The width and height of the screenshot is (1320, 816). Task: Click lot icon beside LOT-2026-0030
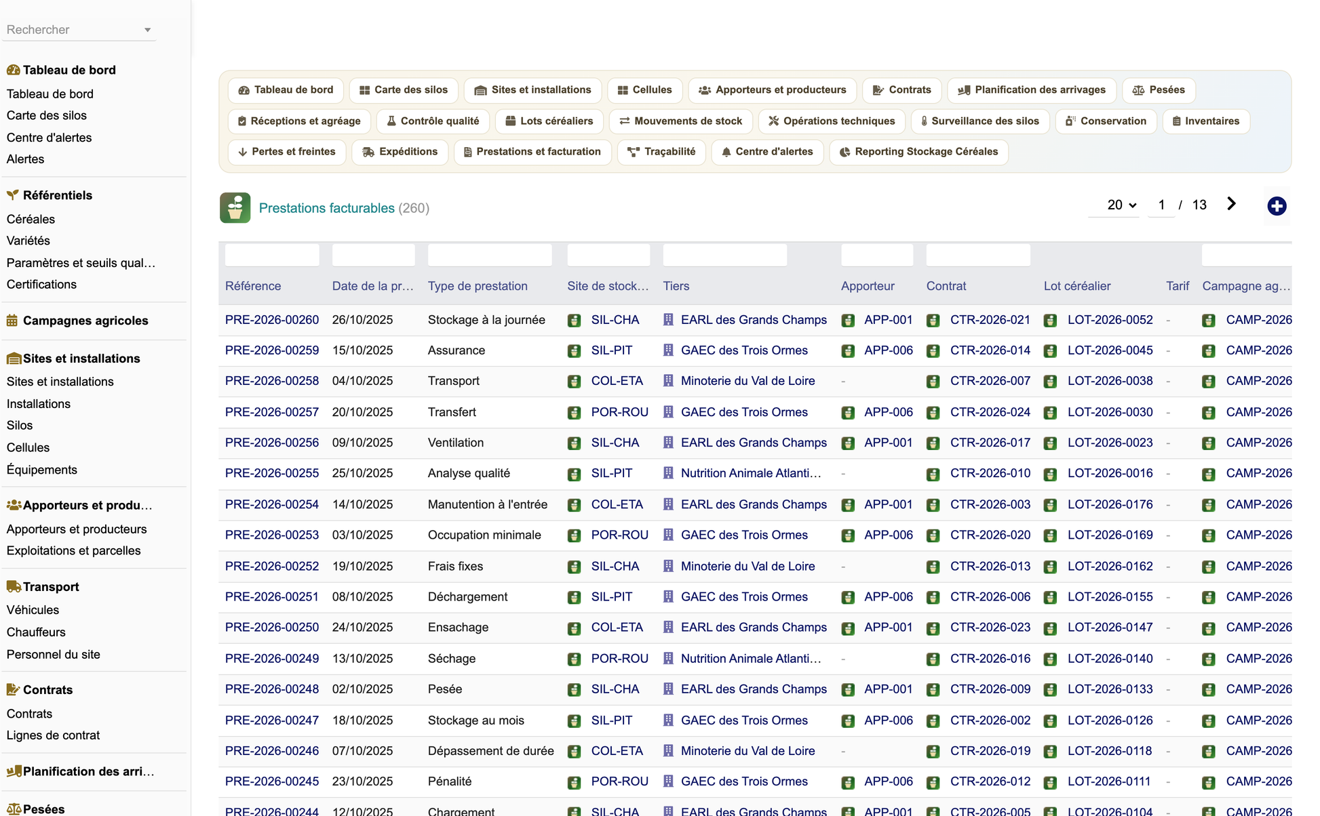point(1050,413)
